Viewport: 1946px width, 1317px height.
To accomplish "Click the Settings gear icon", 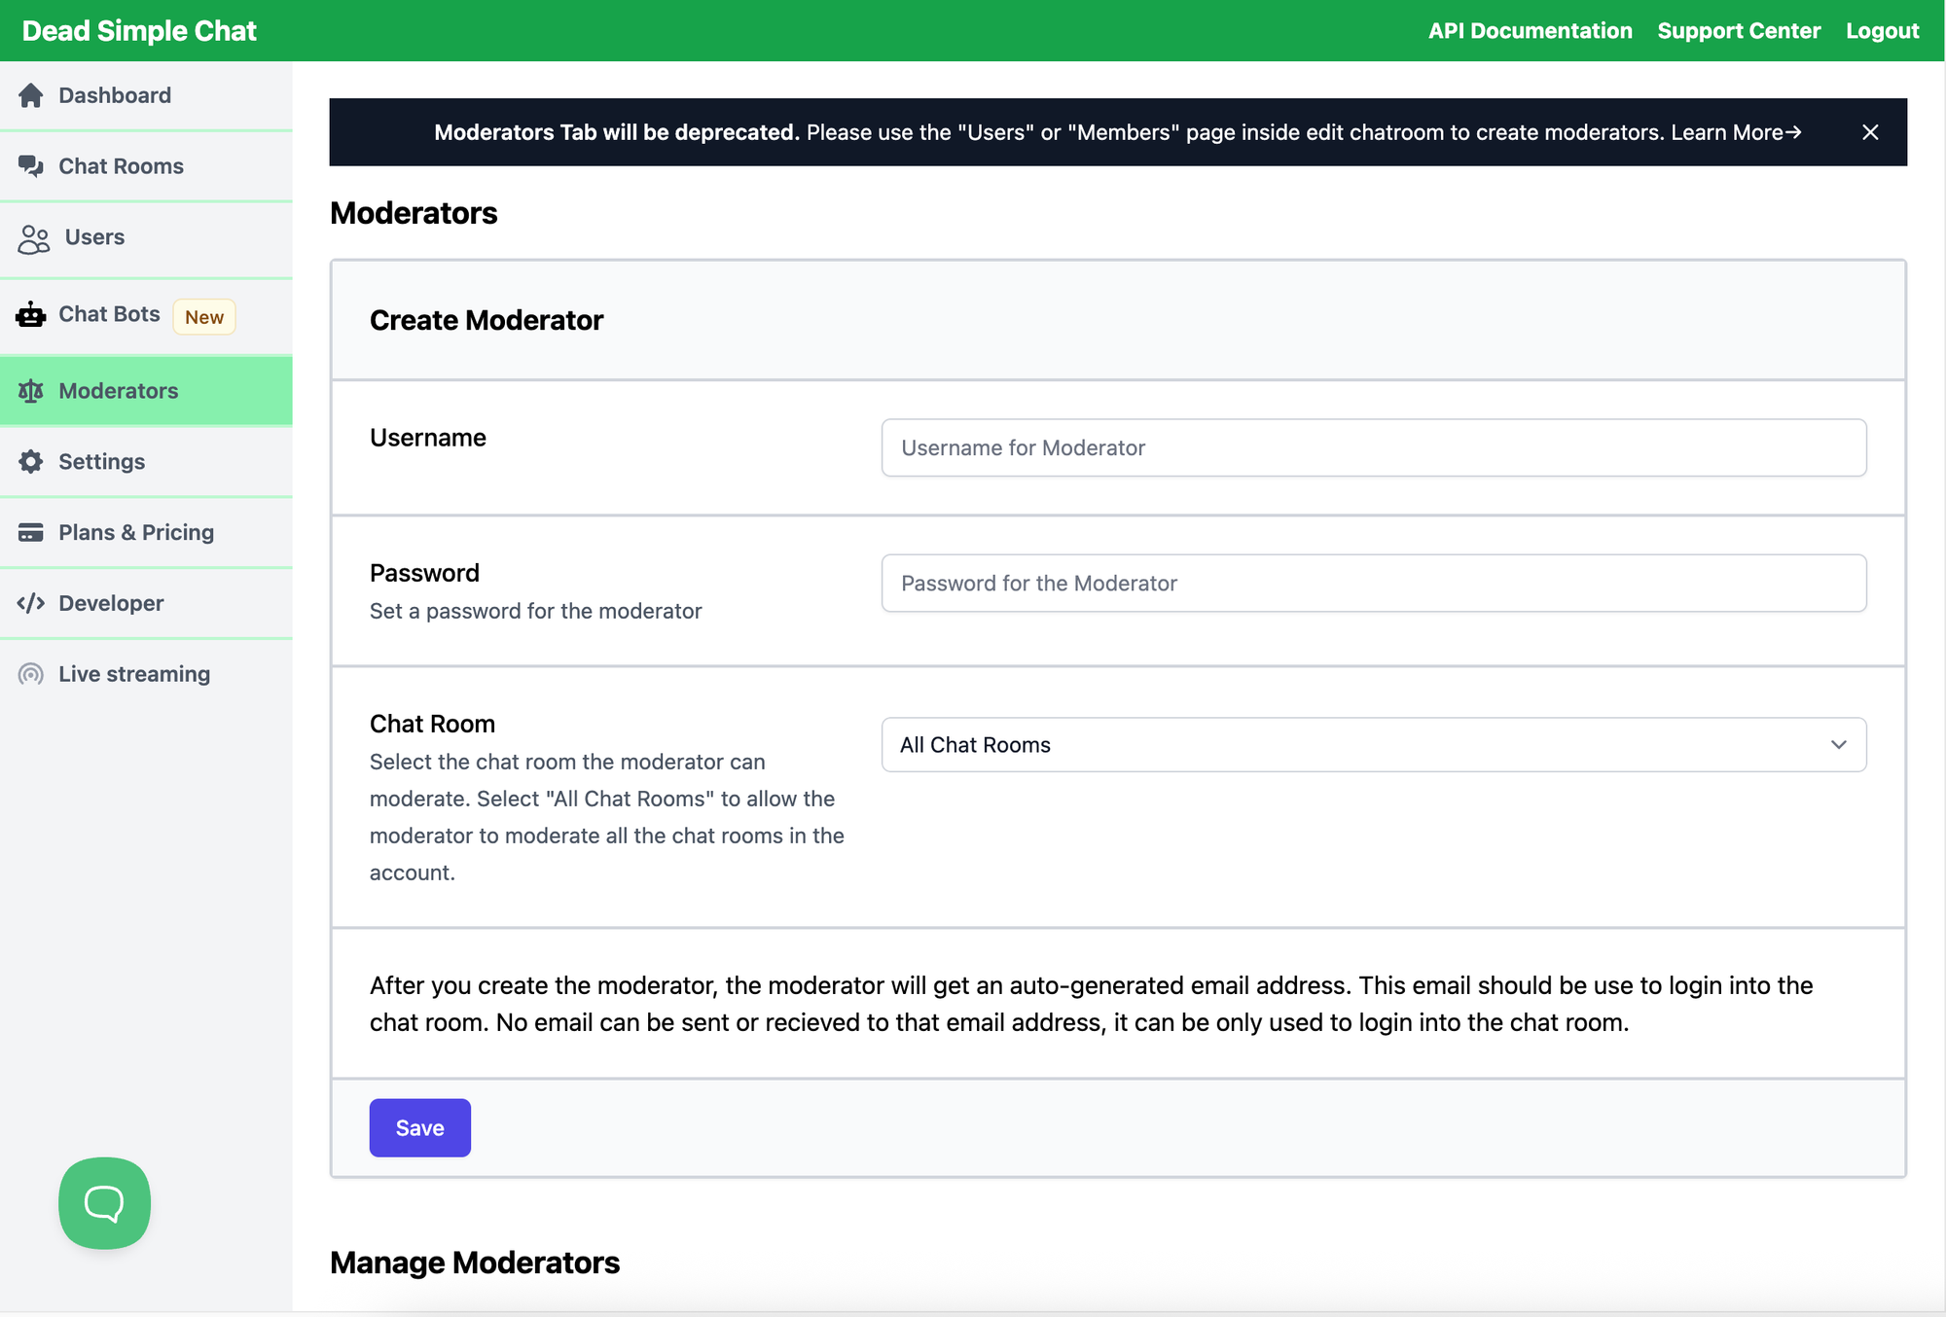I will (31, 462).
